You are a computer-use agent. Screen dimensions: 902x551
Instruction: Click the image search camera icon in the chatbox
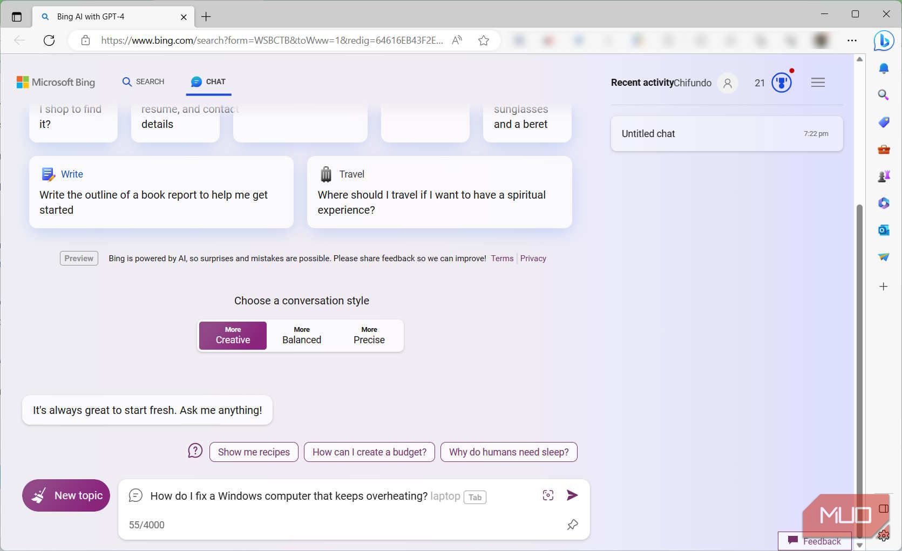[548, 495]
